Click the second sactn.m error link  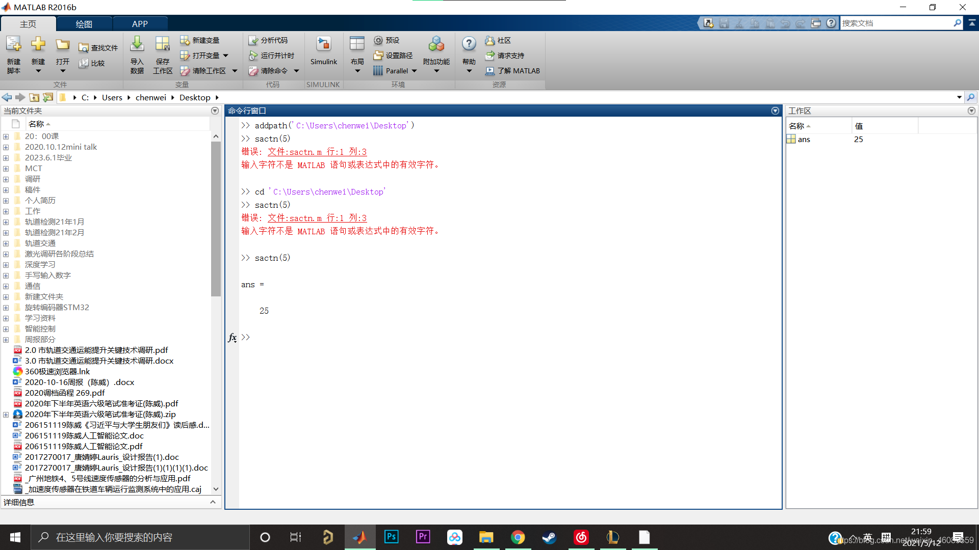pyautogui.click(x=317, y=218)
